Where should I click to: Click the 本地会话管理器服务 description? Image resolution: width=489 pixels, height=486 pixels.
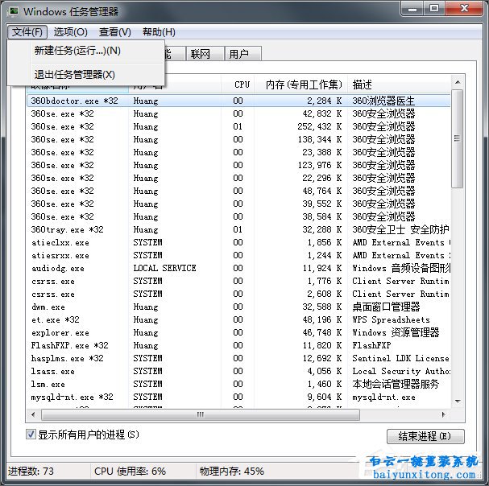396,384
